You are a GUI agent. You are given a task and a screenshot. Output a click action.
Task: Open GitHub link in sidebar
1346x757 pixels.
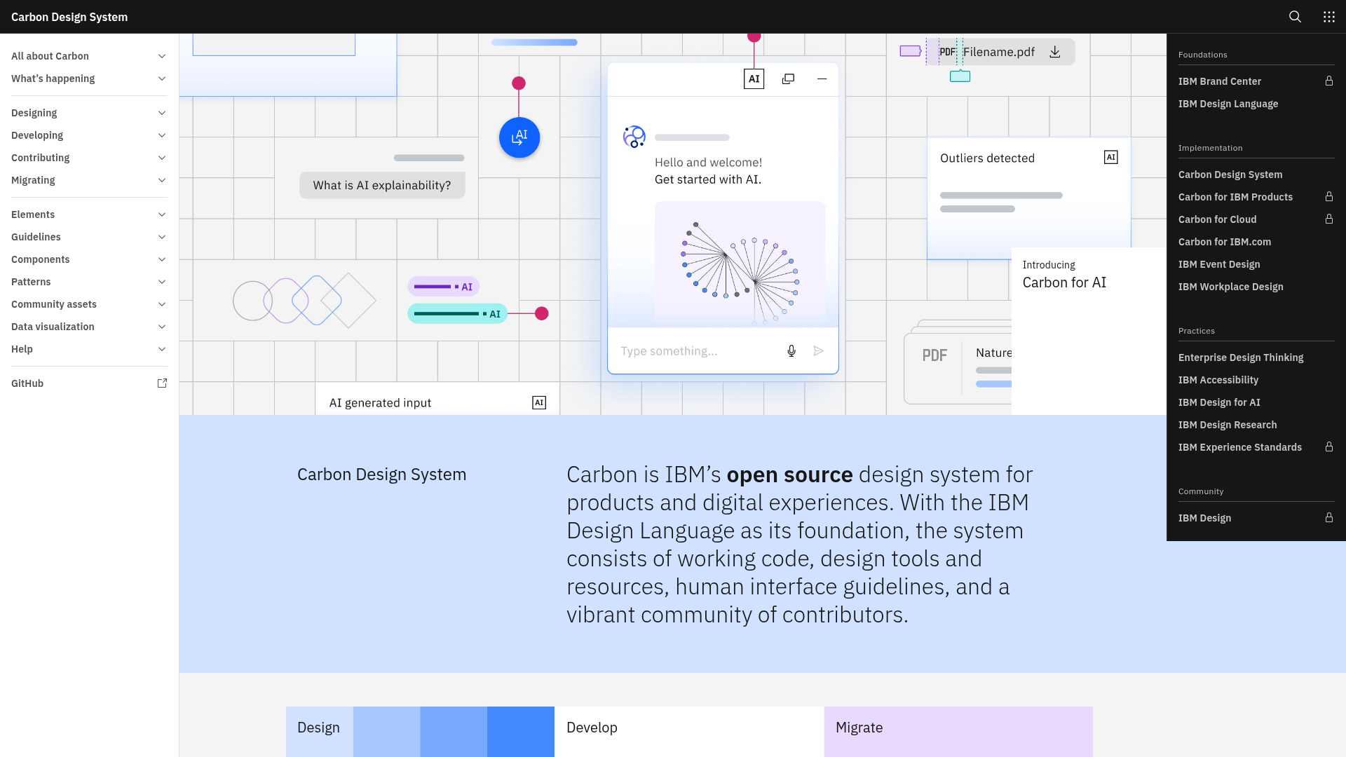89,383
